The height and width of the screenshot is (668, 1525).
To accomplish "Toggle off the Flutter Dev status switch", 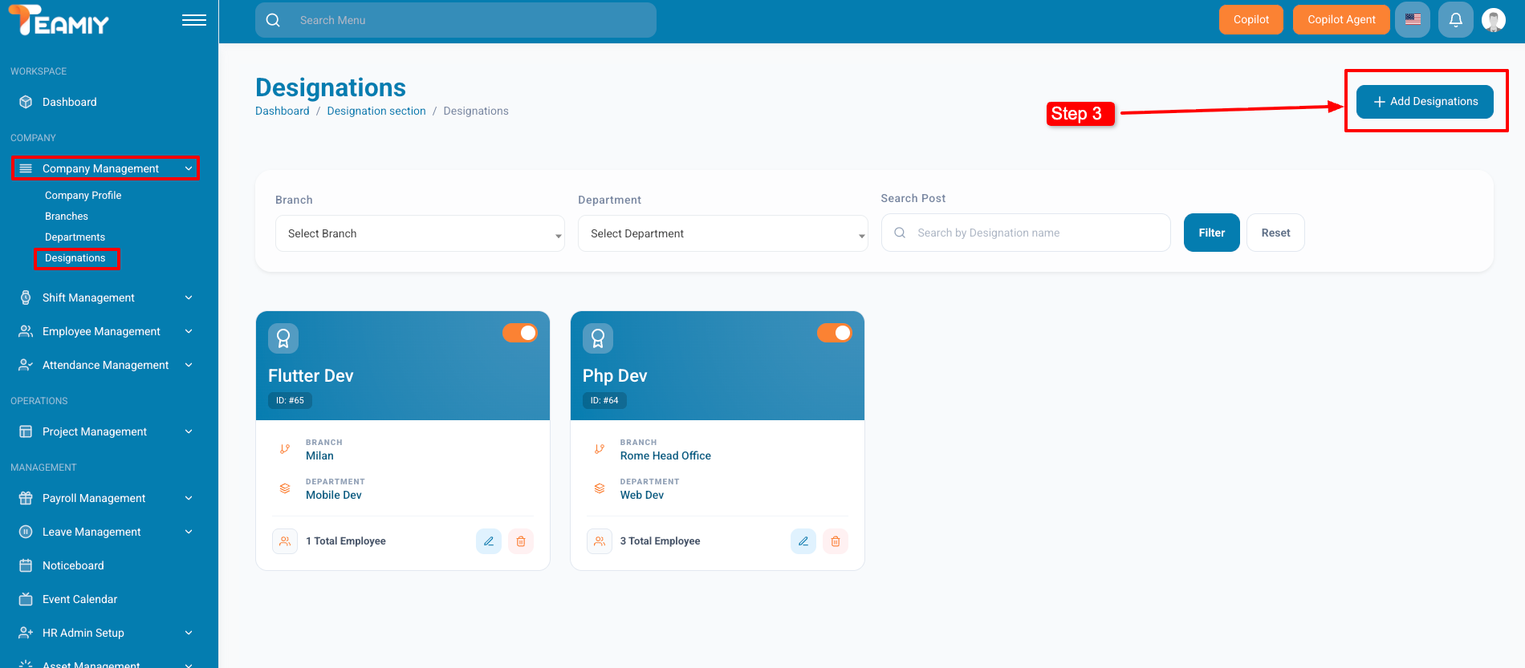I will pyautogui.click(x=520, y=333).
